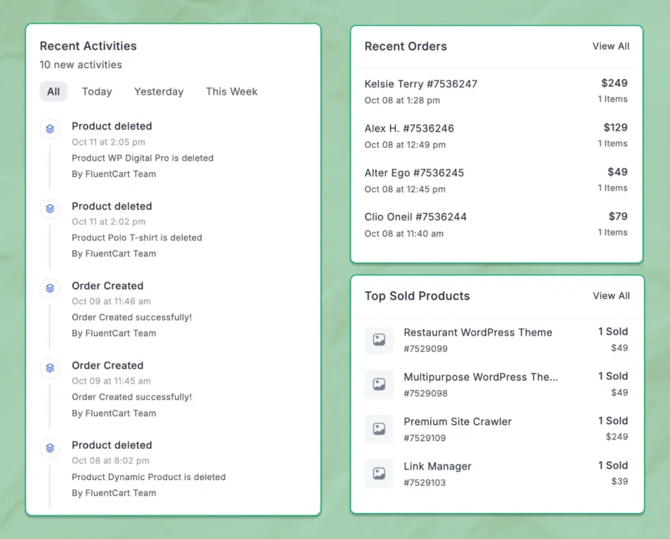Click the icon for the 11:45 am Order Created
This screenshot has width=670, height=539.
coord(50,368)
